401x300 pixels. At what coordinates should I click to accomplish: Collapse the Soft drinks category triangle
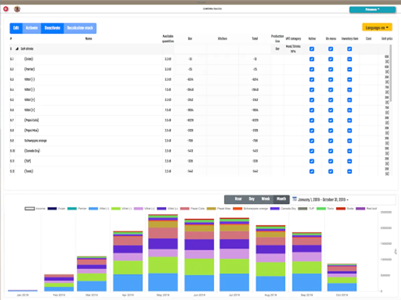click(x=17, y=49)
